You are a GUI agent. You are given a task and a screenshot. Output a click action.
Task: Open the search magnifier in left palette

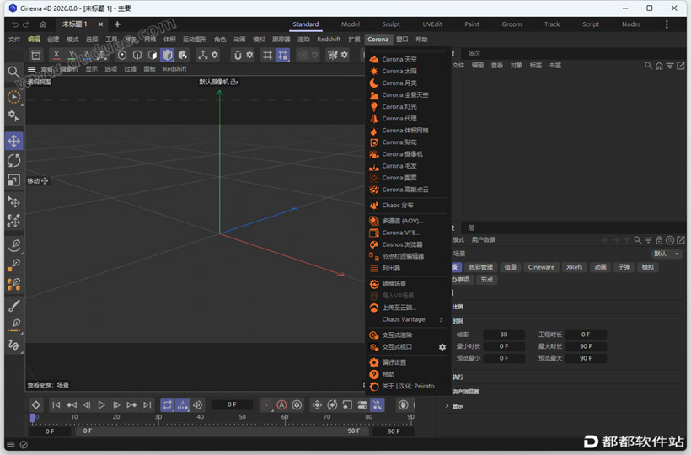(13, 72)
